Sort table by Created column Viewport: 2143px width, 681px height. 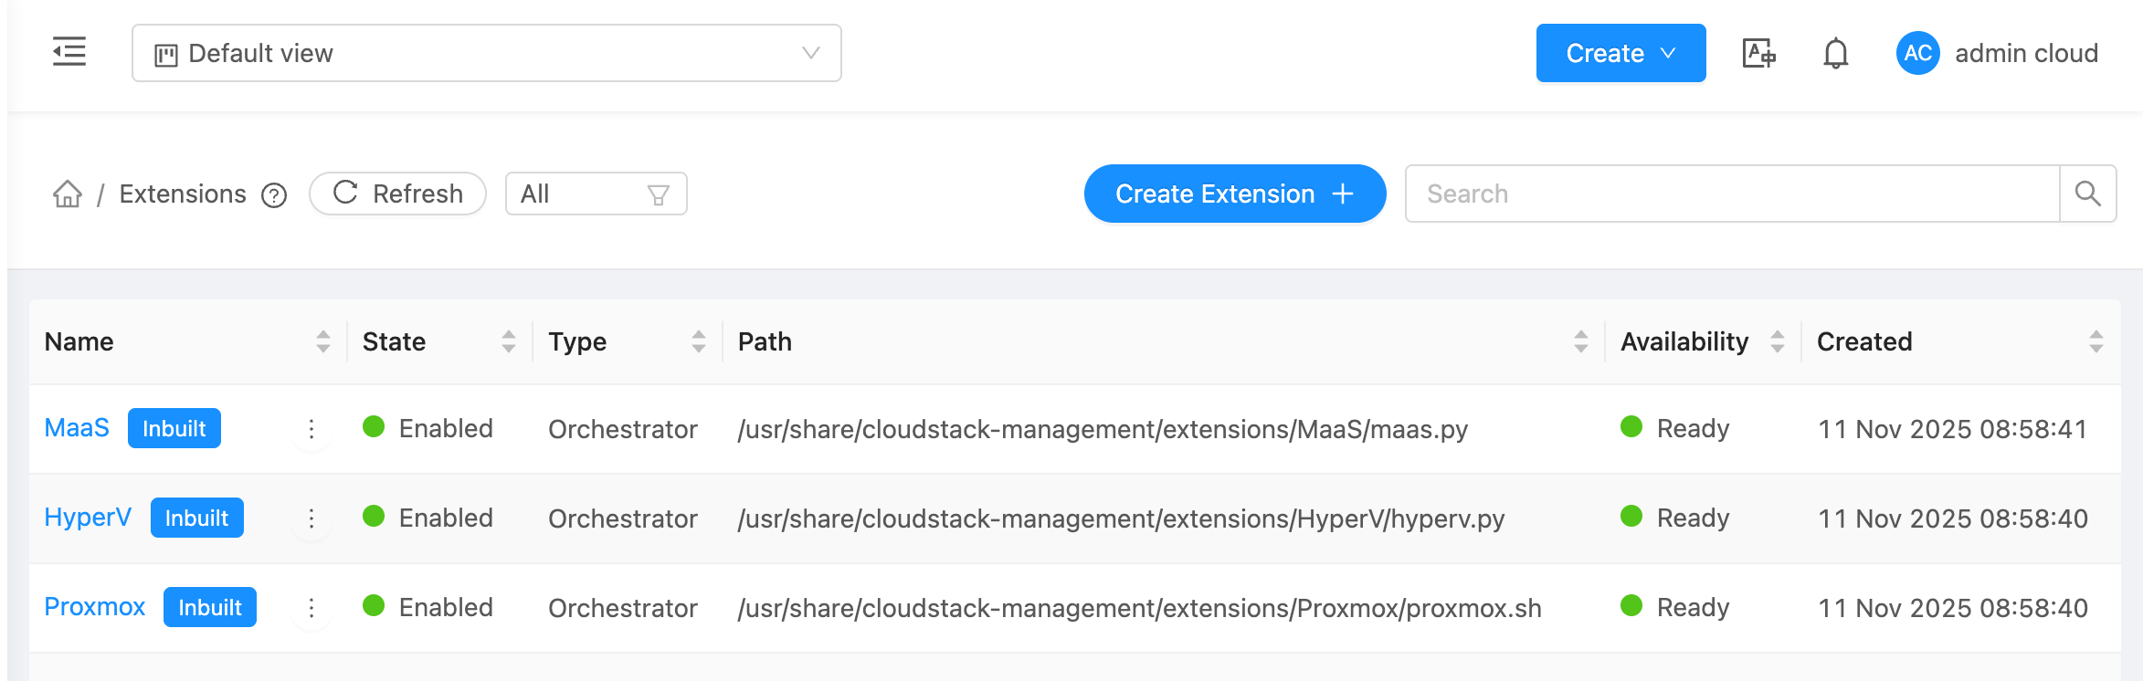coord(2095,341)
